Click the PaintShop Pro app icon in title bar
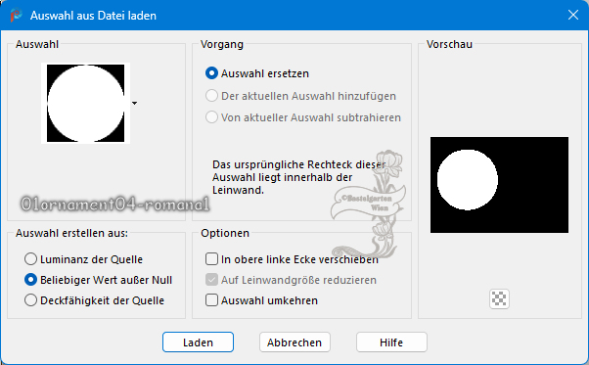The image size is (589, 365). [x=17, y=15]
